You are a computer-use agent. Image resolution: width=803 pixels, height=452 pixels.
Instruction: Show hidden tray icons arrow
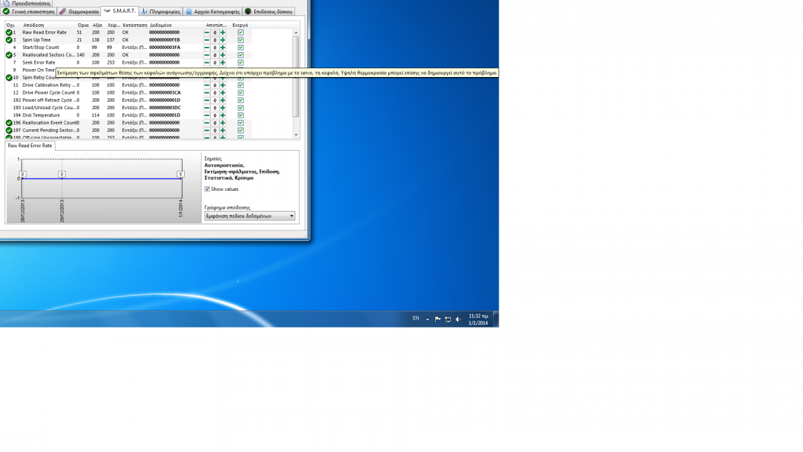[x=428, y=319]
